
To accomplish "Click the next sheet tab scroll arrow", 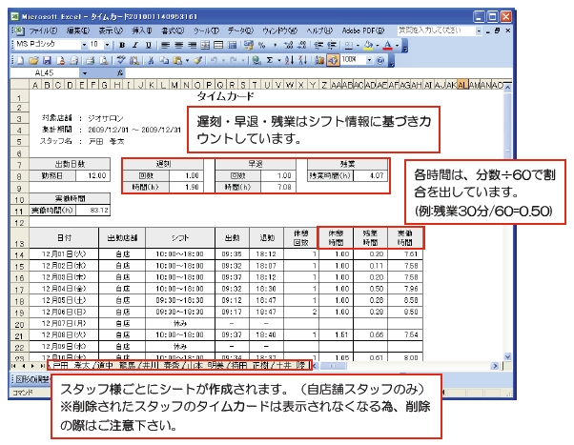I will [34, 365].
